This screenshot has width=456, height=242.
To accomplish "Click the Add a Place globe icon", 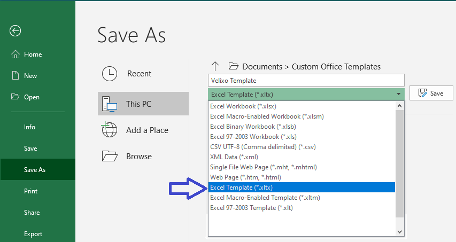I will point(109,130).
